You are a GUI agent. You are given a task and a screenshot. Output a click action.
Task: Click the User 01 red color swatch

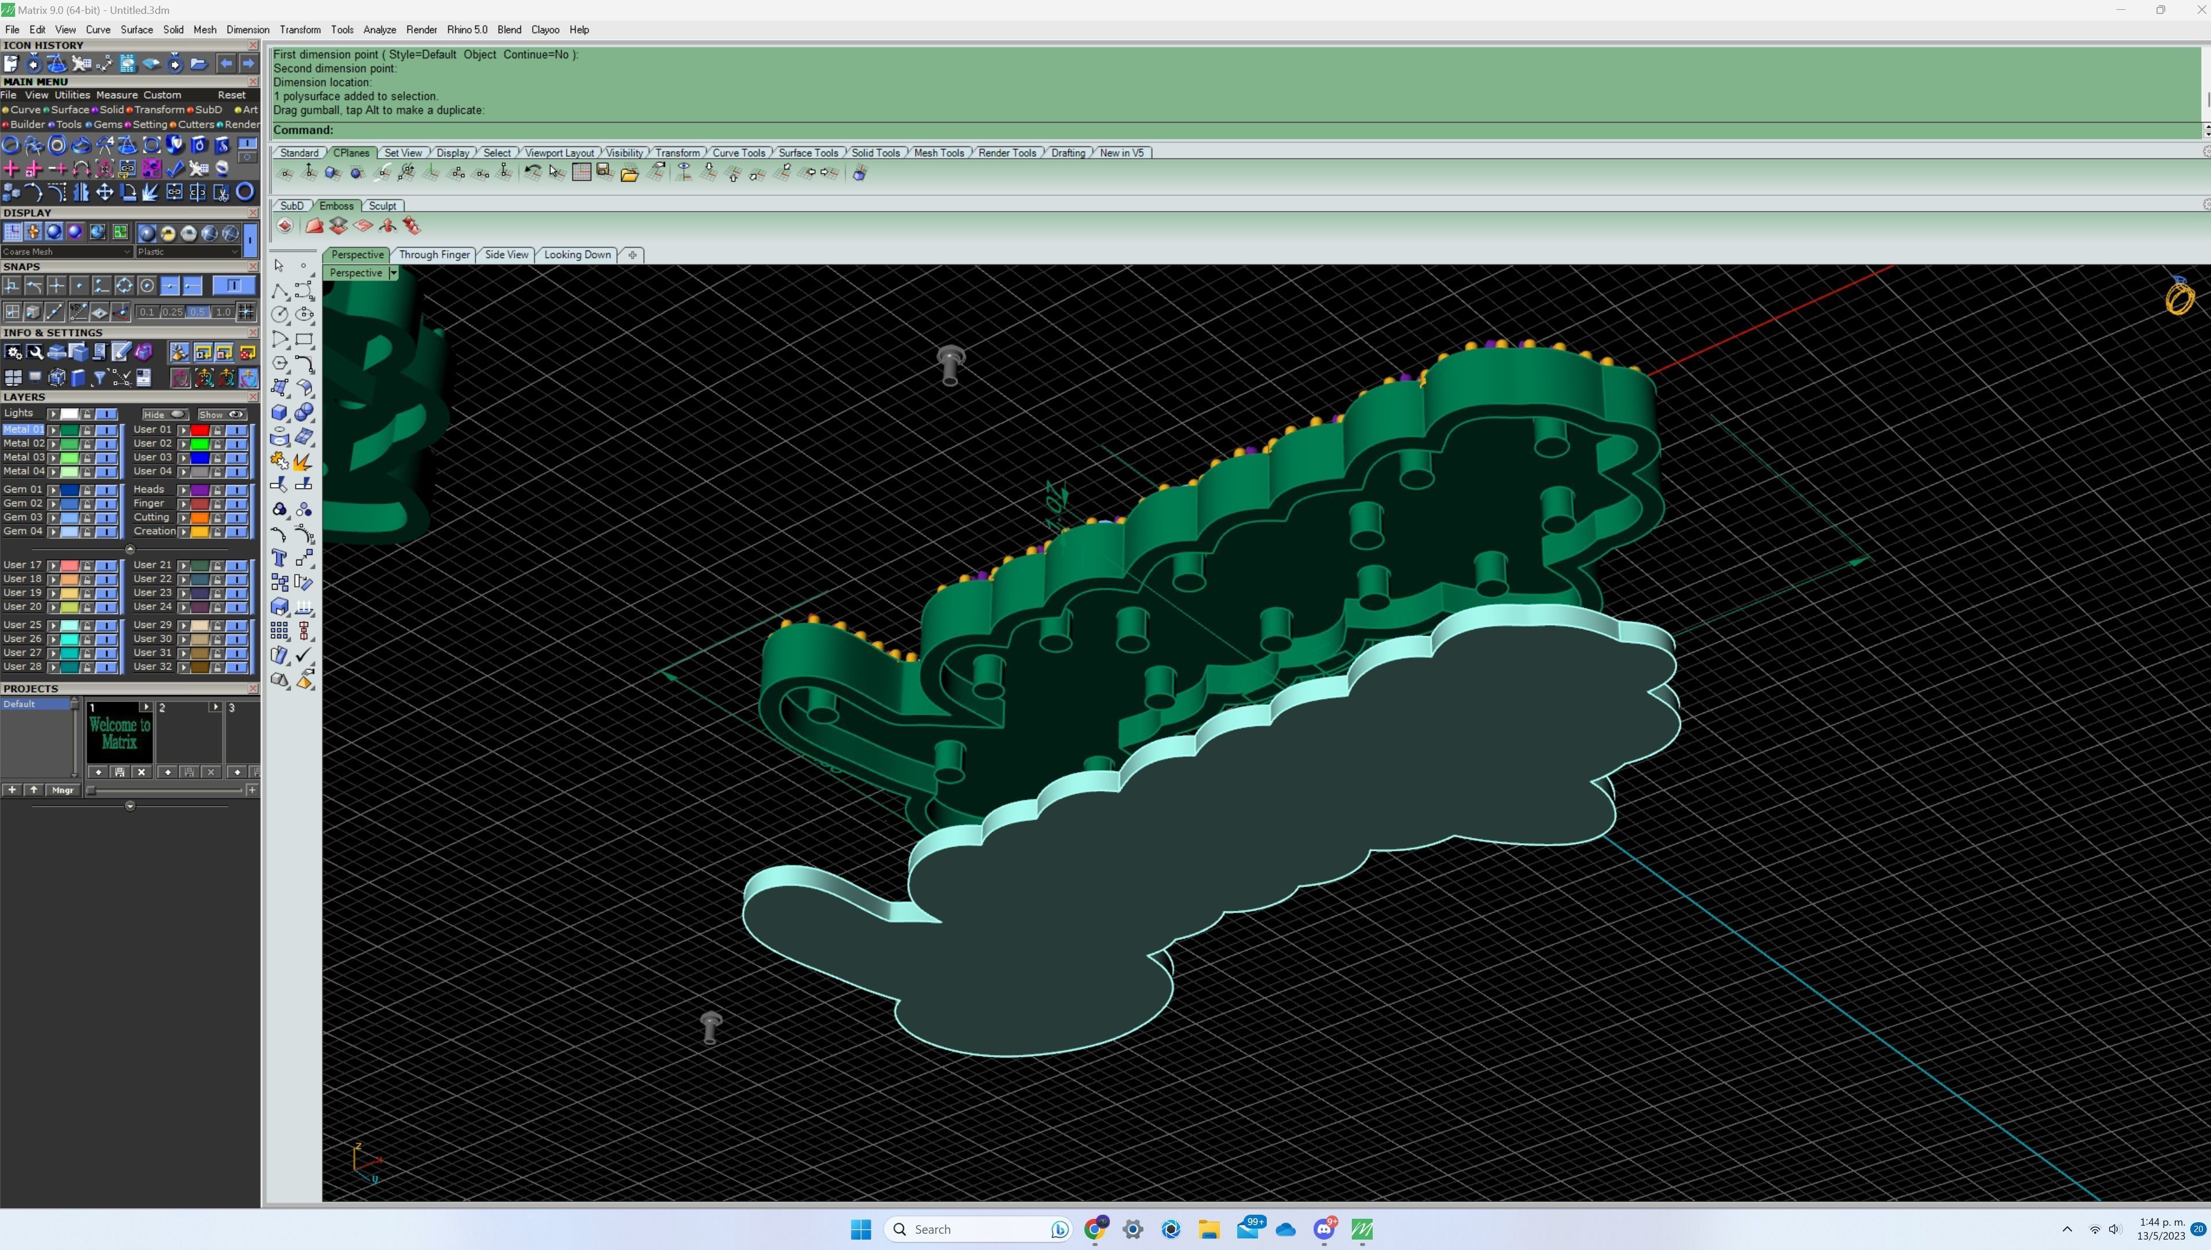(x=200, y=430)
